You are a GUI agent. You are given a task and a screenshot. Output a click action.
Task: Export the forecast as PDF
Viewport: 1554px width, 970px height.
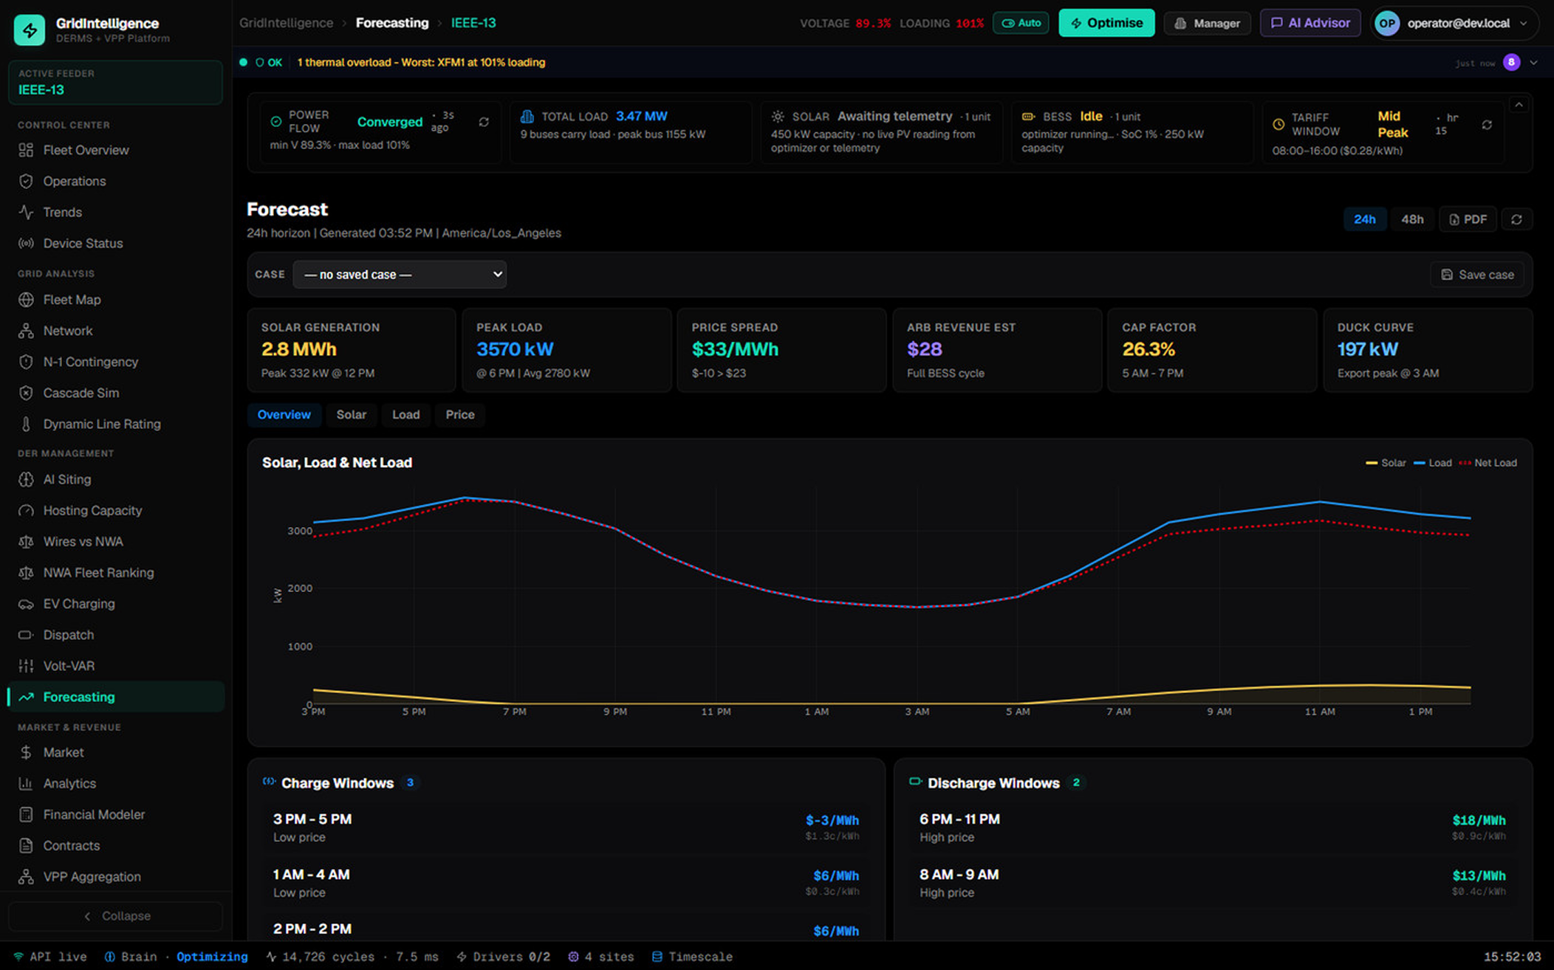click(1468, 219)
